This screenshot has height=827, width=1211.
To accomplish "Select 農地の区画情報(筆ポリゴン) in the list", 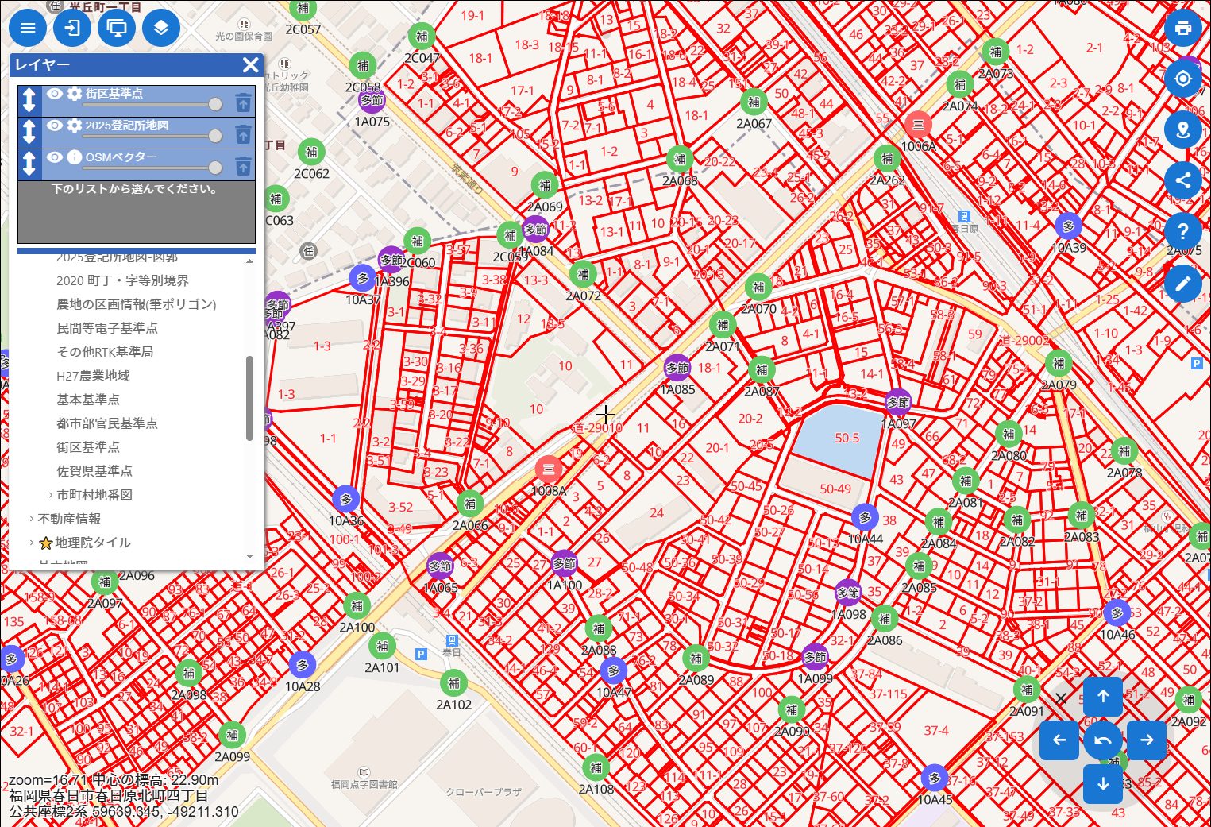I will point(136,304).
